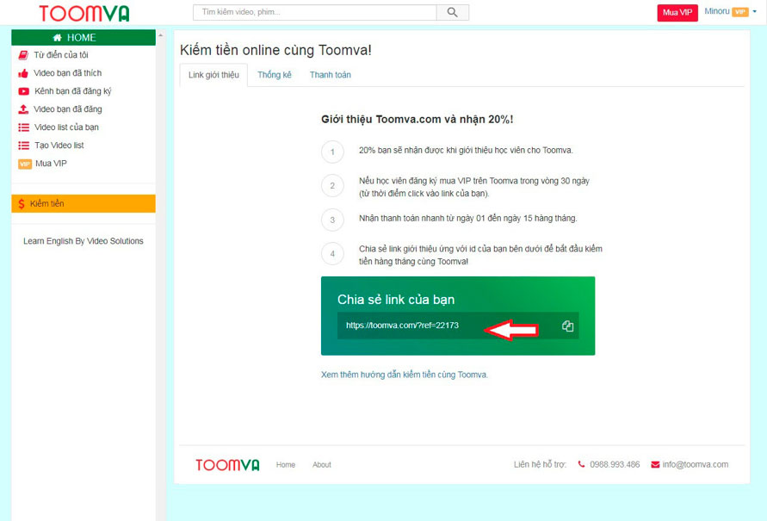Open Video list của bạn
This screenshot has height=521, width=767.
pos(66,127)
